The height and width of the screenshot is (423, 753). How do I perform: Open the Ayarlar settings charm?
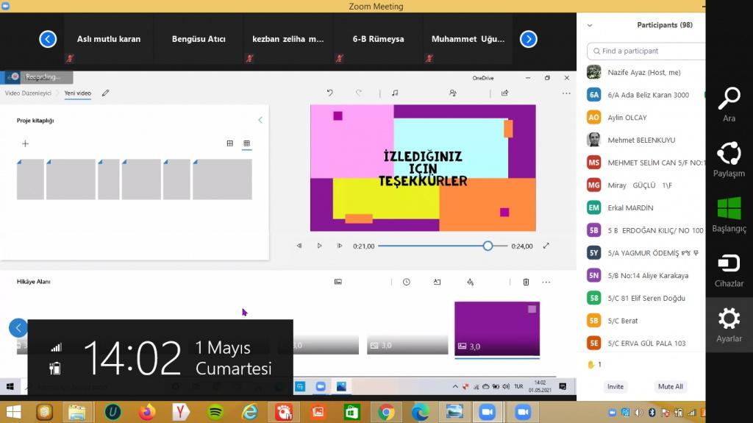click(x=729, y=324)
